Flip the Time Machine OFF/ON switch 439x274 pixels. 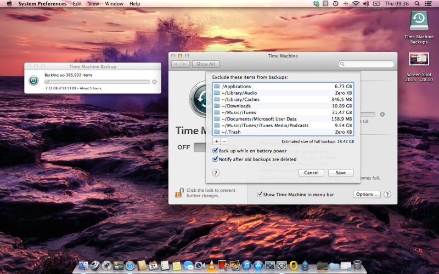[200, 147]
